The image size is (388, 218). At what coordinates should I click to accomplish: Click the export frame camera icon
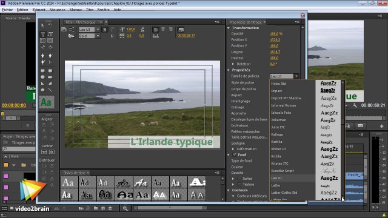tap(360, 126)
